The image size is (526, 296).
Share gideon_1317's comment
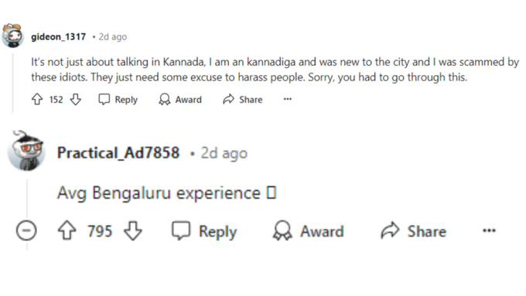[243, 100]
